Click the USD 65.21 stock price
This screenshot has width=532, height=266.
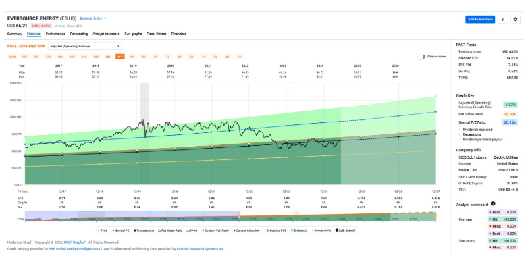coord(17,26)
